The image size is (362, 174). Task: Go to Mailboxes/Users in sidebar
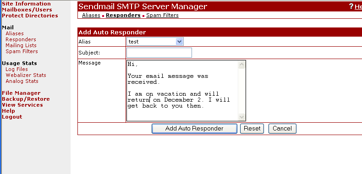click(27, 10)
